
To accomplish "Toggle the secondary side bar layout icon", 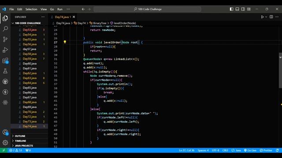I will click(243, 9).
